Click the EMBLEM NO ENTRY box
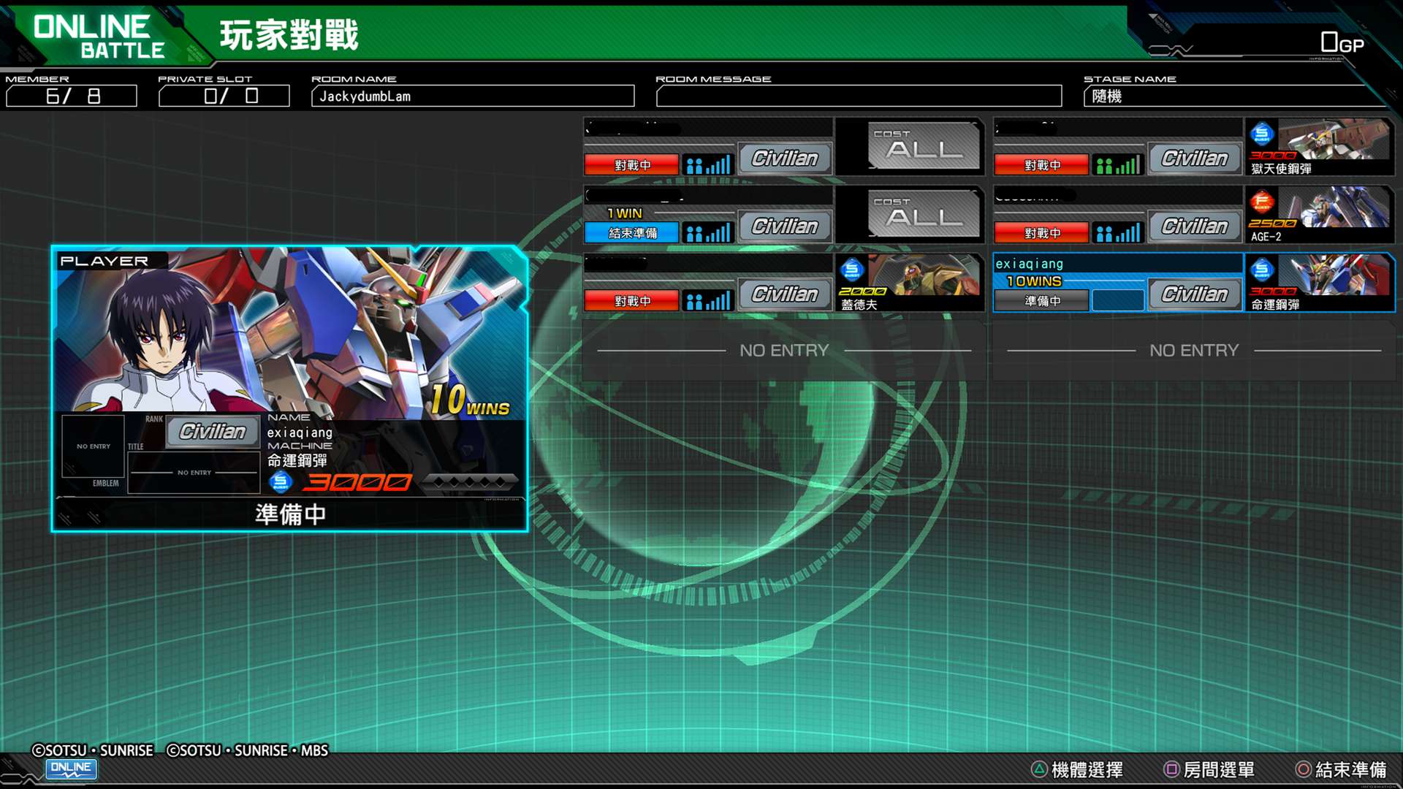The height and width of the screenshot is (789, 1403). tap(93, 446)
